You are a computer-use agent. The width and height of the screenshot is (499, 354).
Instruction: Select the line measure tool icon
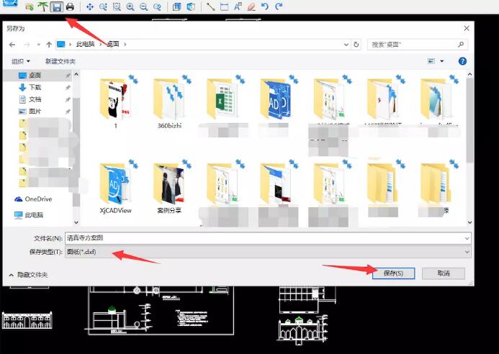[x=210, y=6]
